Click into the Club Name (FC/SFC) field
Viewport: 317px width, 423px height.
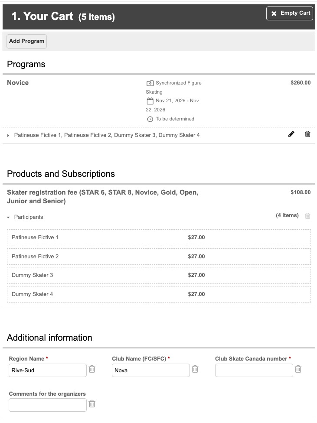150,371
